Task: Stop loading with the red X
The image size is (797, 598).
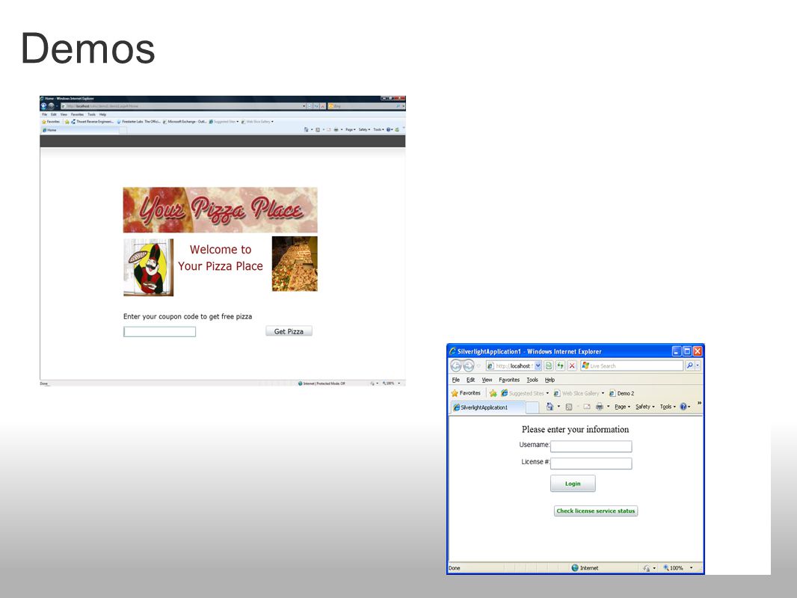Action: [x=572, y=366]
